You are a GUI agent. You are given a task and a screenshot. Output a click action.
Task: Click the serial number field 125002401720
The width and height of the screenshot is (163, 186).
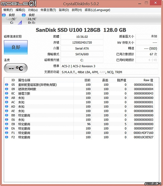82,42
